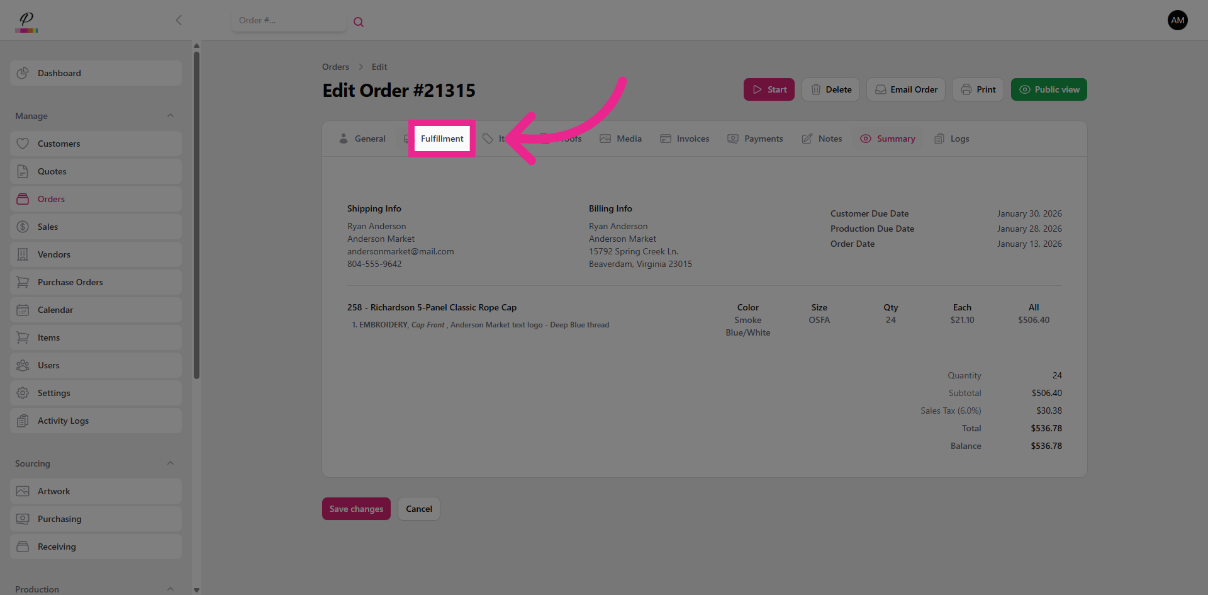The height and width of the screenshot is (595, 1208).
Task: Click the Calendar icon in sidebar
Action: click(23, 310)
